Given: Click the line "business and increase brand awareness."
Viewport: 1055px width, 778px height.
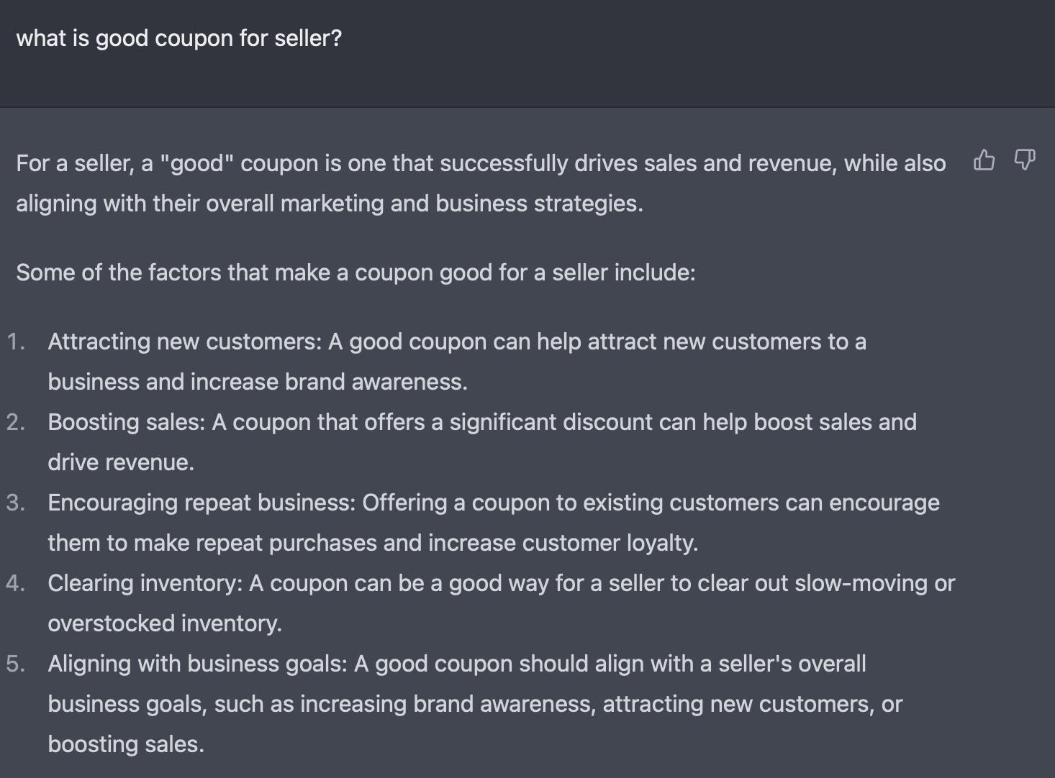Looking at the screenshot, I should 258,382.
